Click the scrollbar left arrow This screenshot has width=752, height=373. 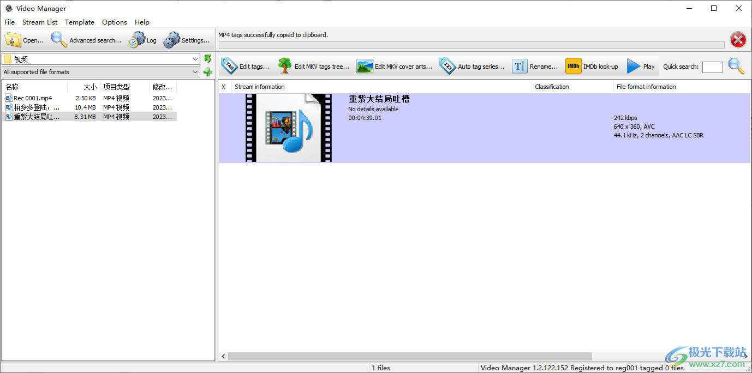tap(223, 356)
